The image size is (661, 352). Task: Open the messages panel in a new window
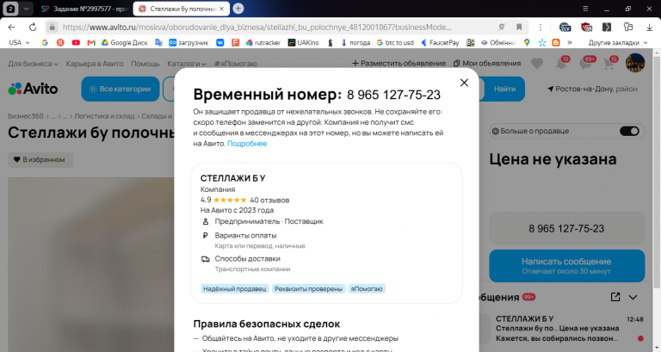[x=615, y=297]
